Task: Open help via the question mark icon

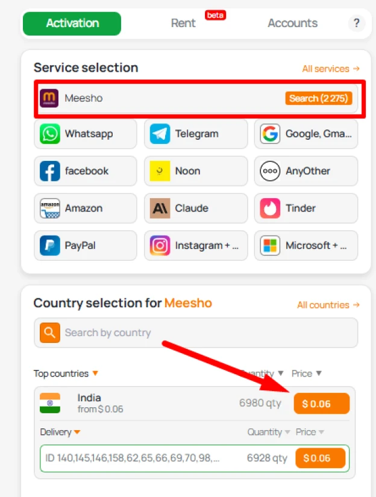Action: (356, 23)
